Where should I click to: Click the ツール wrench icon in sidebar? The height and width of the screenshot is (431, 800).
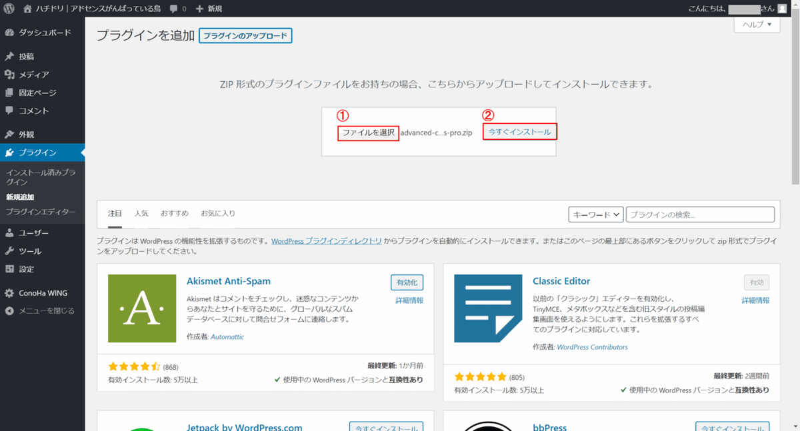[9, 251]
